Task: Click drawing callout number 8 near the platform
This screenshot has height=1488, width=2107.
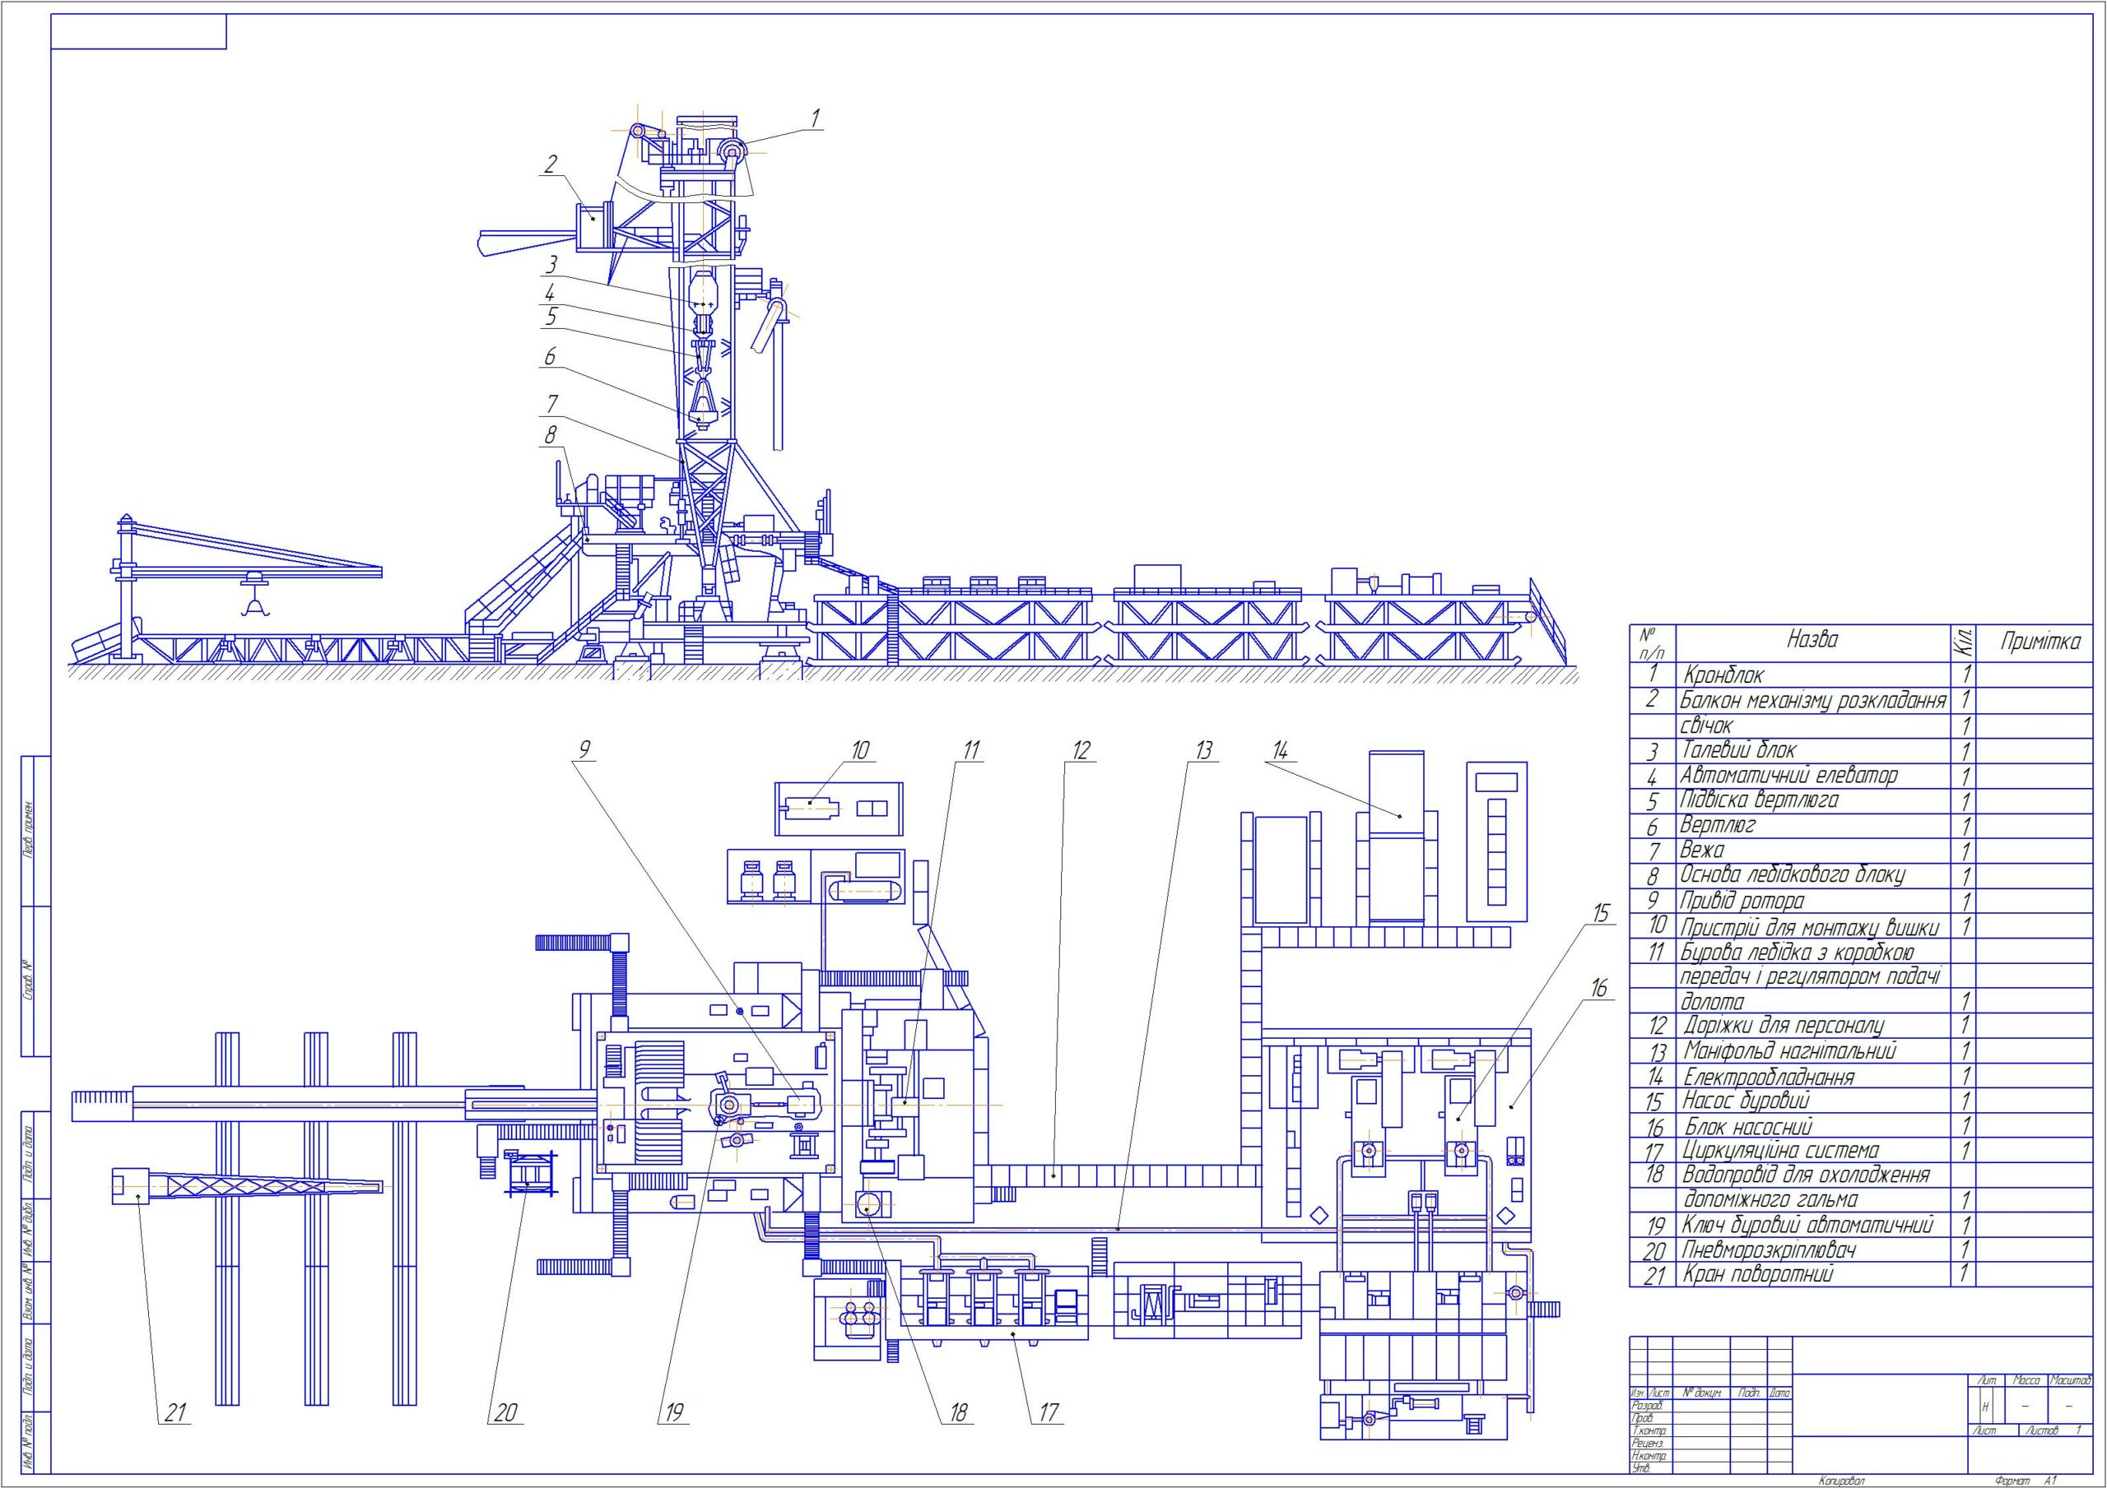Action: 551,435
